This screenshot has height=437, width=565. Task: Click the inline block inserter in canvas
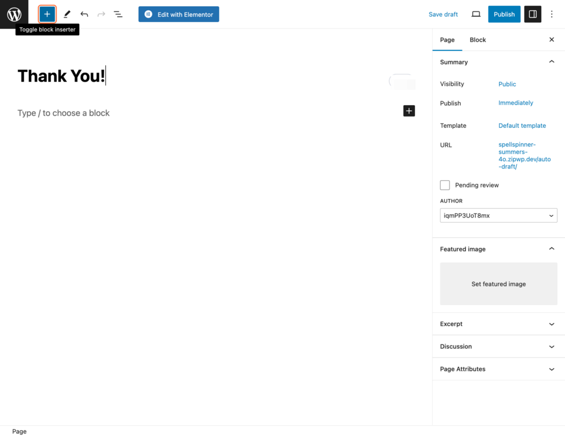coord(409,111)
